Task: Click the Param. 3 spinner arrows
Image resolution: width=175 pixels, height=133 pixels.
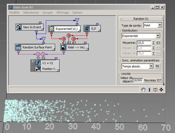Action: click(x=153, y=53)
